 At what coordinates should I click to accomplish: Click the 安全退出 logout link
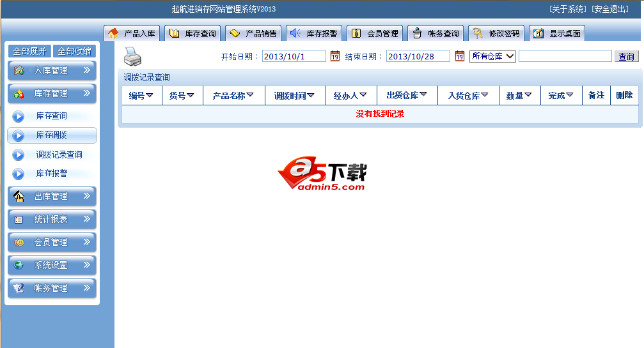tap(610, 9)
